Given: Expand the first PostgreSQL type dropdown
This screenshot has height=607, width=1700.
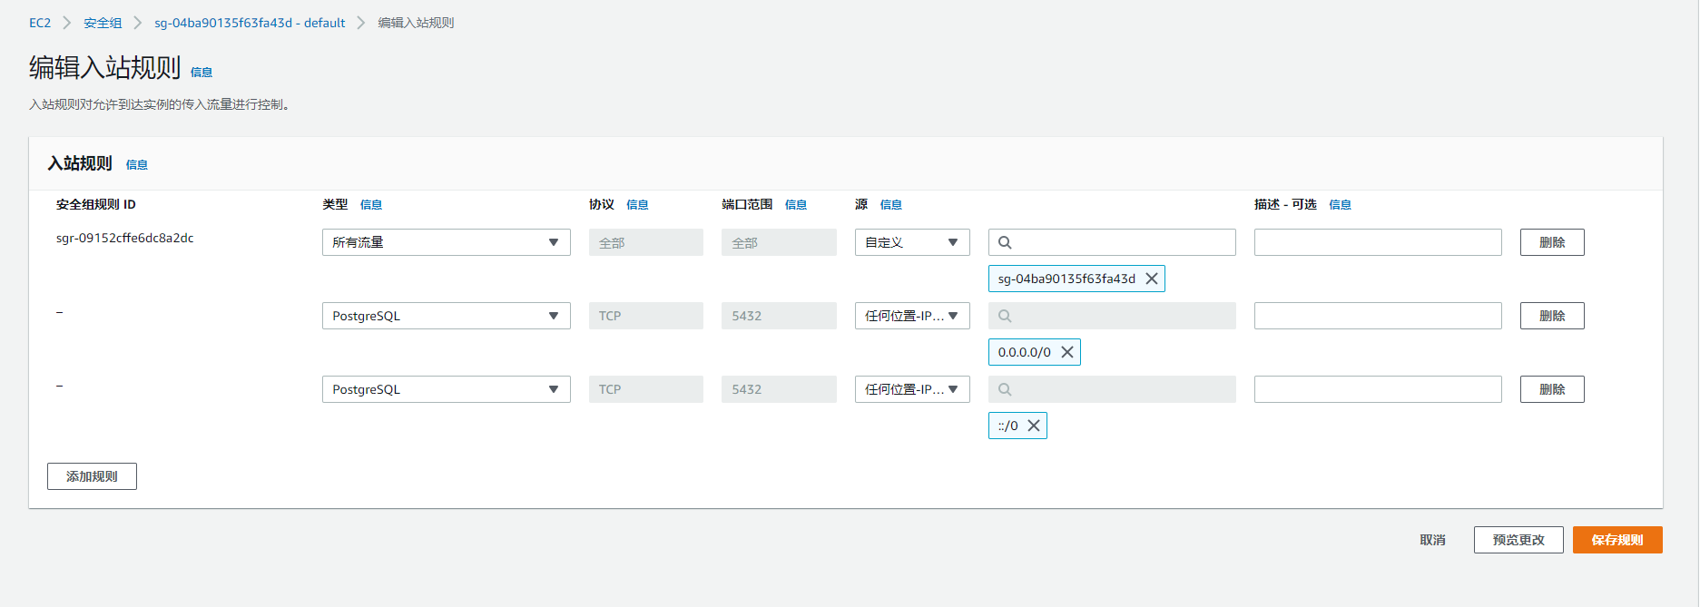Looking at the screenshot, I should tap(446, 316).
